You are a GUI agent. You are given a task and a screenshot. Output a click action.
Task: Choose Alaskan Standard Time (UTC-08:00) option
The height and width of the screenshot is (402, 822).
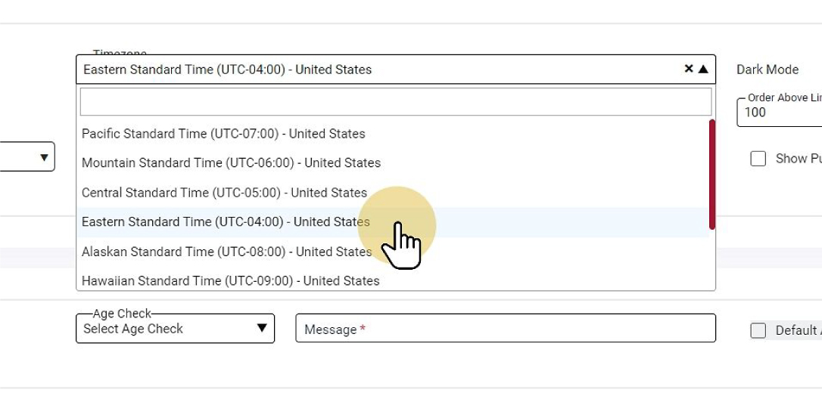(226, 252)
